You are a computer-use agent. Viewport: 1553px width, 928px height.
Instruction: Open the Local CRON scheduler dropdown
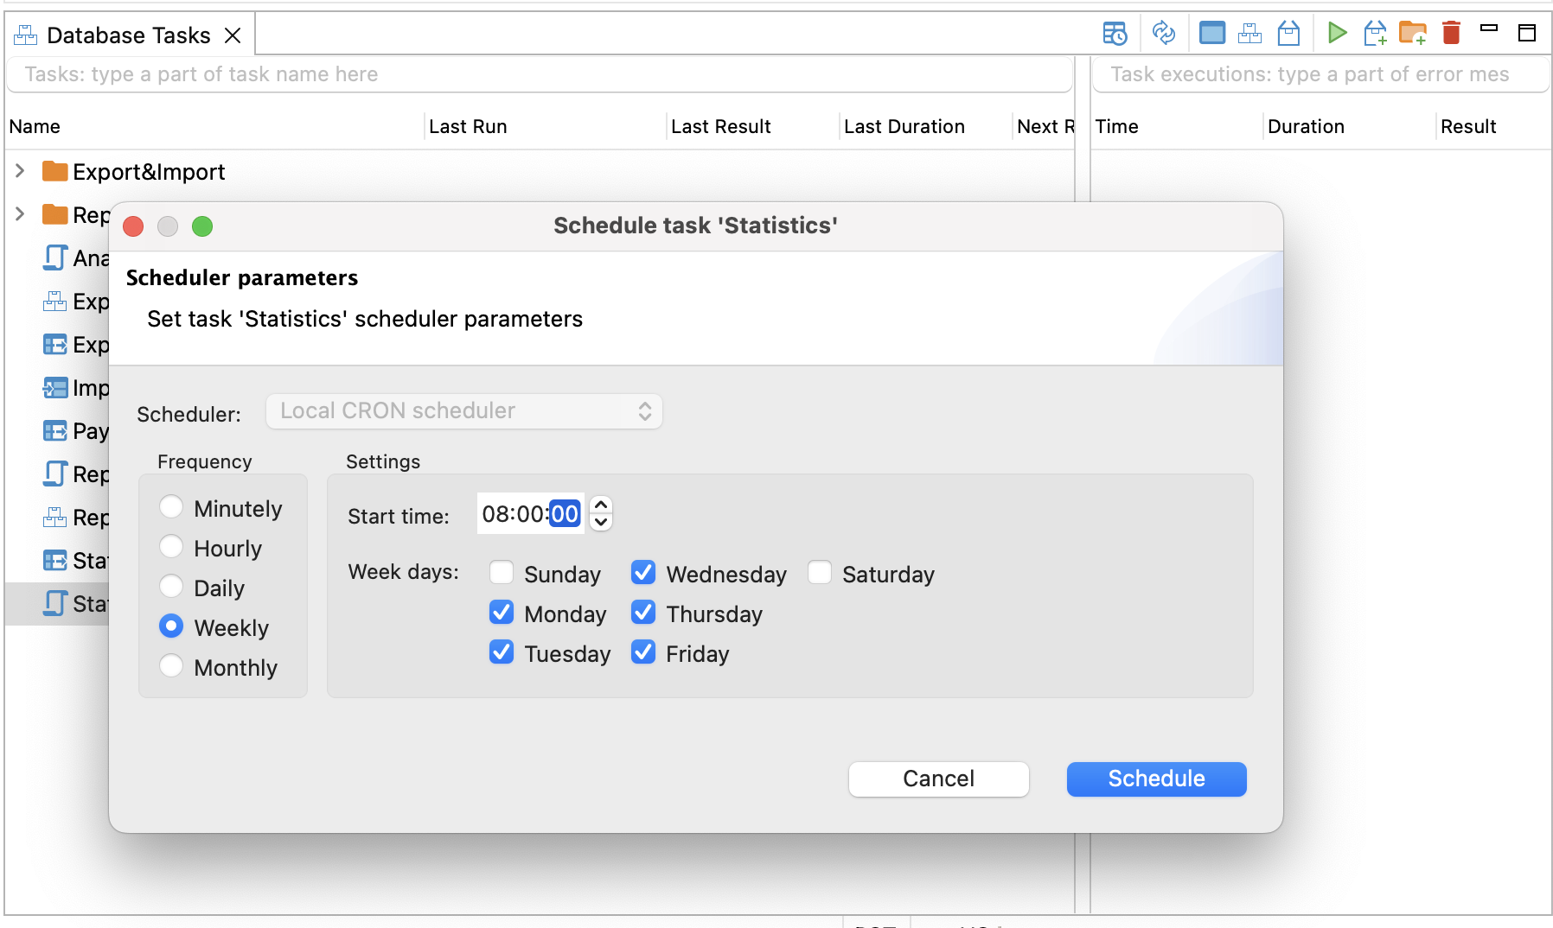[x=463, y=410]
